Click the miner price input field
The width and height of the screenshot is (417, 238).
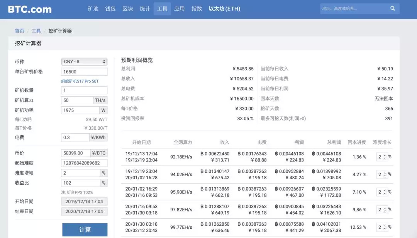(x=84, y=72)
